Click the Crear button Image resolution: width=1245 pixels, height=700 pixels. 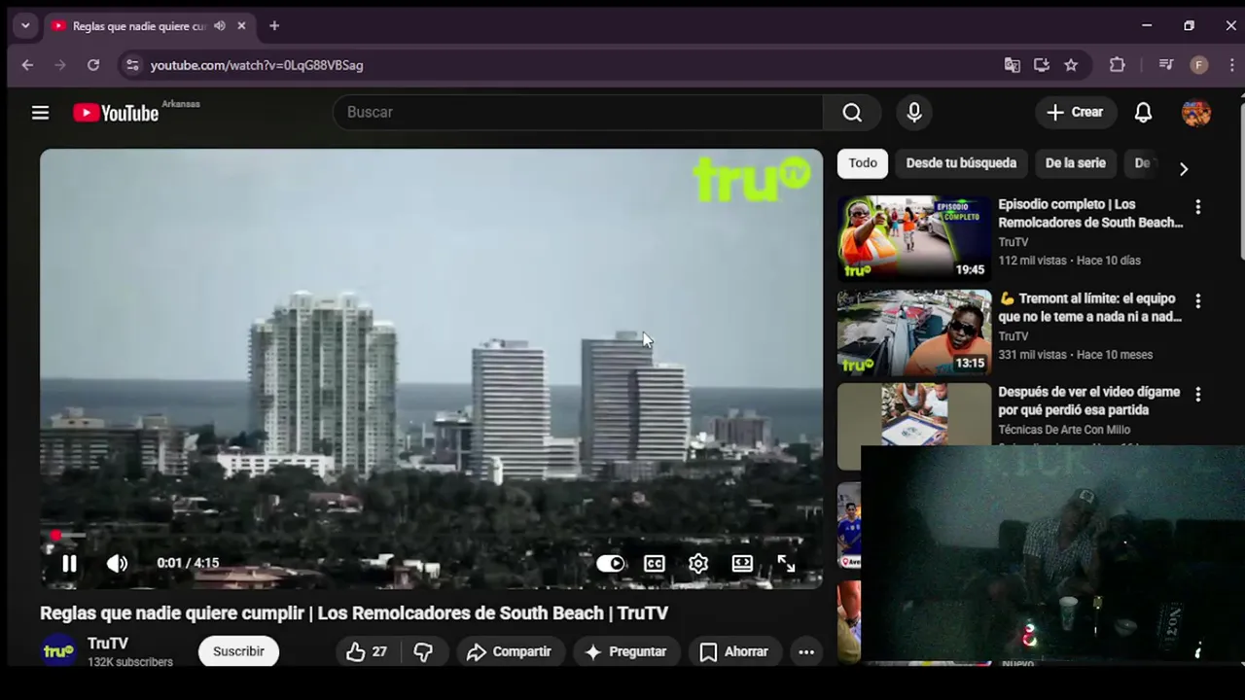tap(1075, 113)
